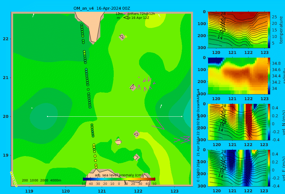Click the temperature colorbar
The height and width of the screenshot is (194, 285).
(269, 30)
